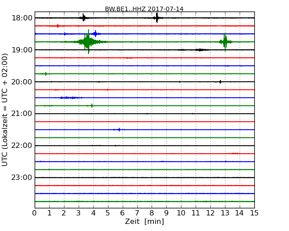The width and height of the screenshot is (289, 231).
Task: Click the x-axis tick label 4
Action: point(93,213)
